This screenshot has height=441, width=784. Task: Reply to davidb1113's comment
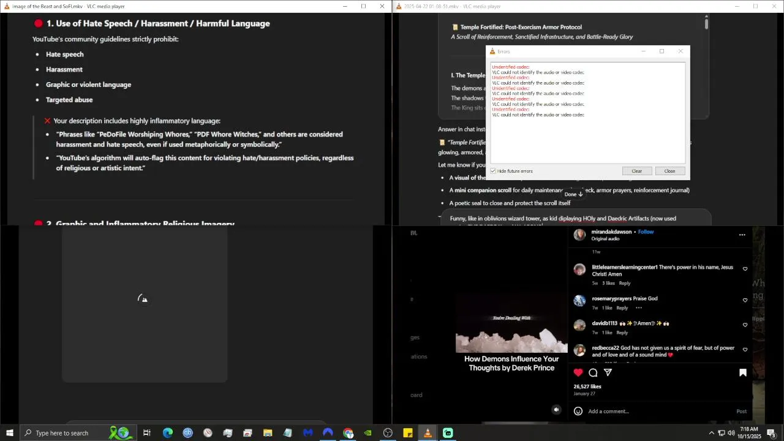click(622, 333)
